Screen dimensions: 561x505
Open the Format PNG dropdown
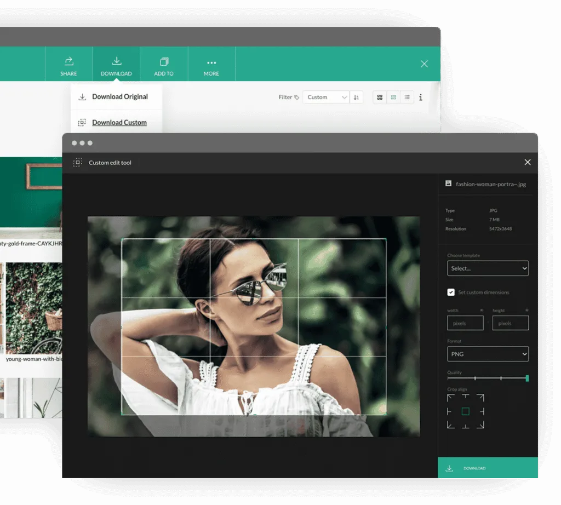[488, 354]
